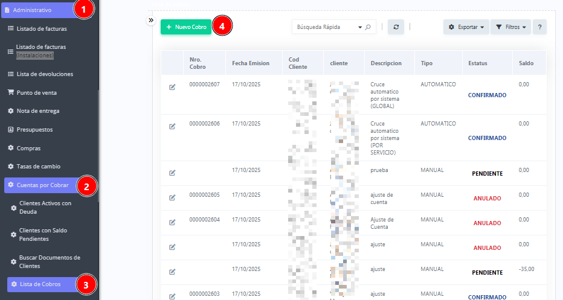This screenshot has height=300, width=563.
Task: Open the help question mark button
Action: [x=539, y=27]
